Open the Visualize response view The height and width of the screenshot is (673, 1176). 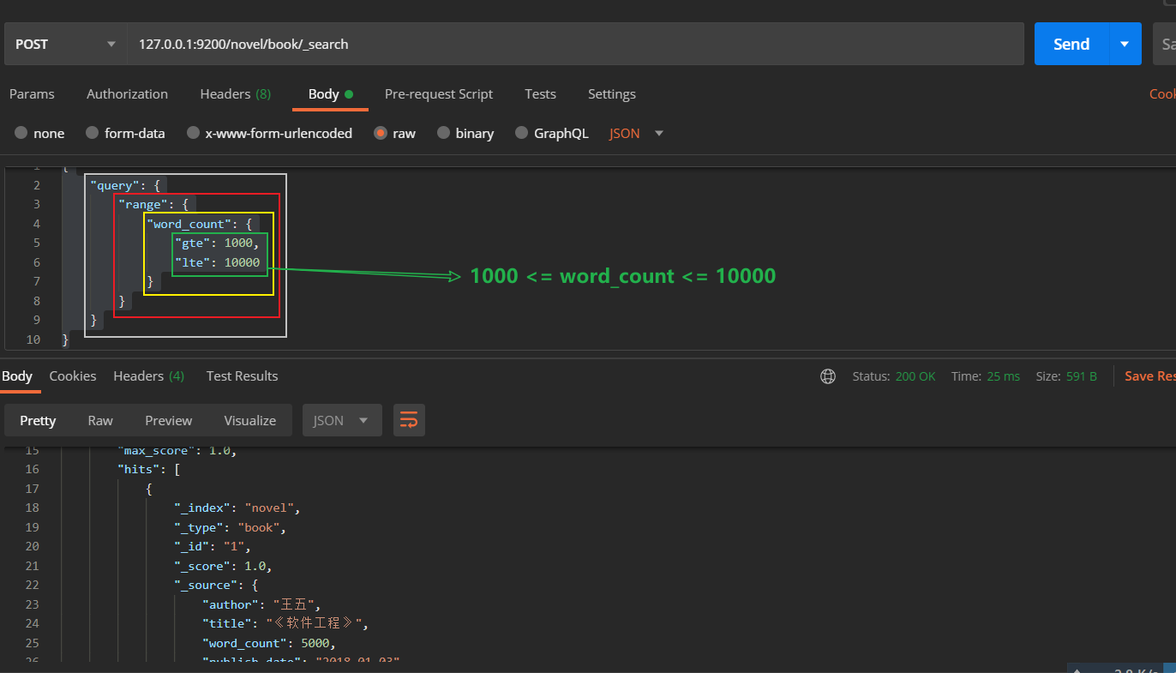click(x=250, y=420)
